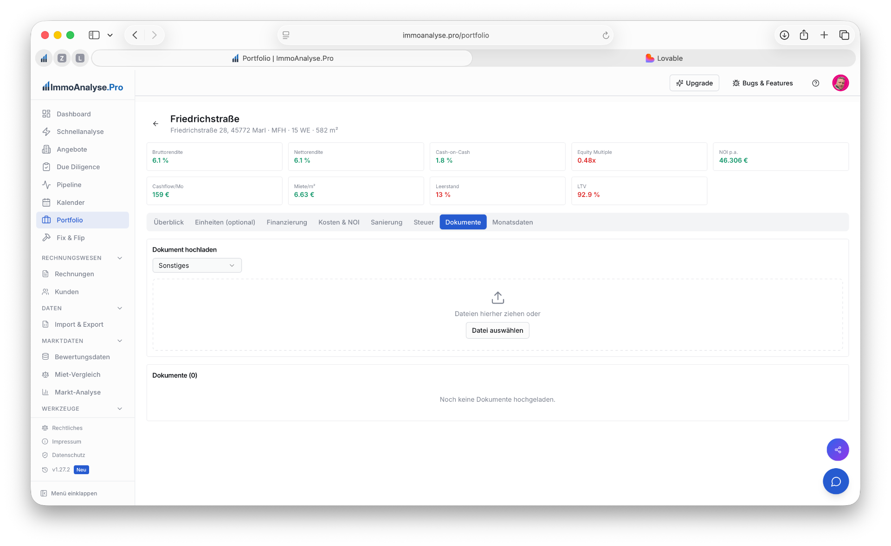Open Fix & Flip hammer icon

46,238
